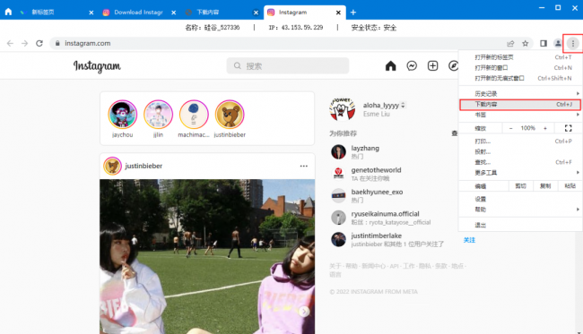The image size is (583, 334).
Task: Select 打开新的标签页 in the menu
Action: 520,57
